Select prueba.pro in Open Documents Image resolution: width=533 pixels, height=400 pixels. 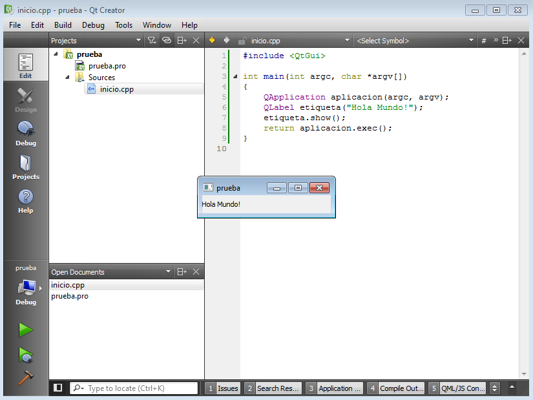pos(127,296)
